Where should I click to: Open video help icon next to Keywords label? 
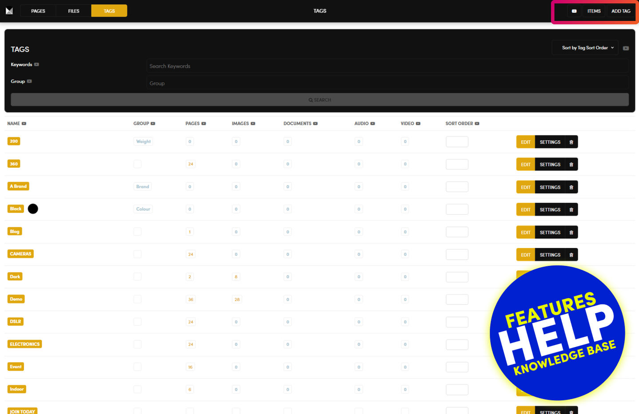[36, 65]
